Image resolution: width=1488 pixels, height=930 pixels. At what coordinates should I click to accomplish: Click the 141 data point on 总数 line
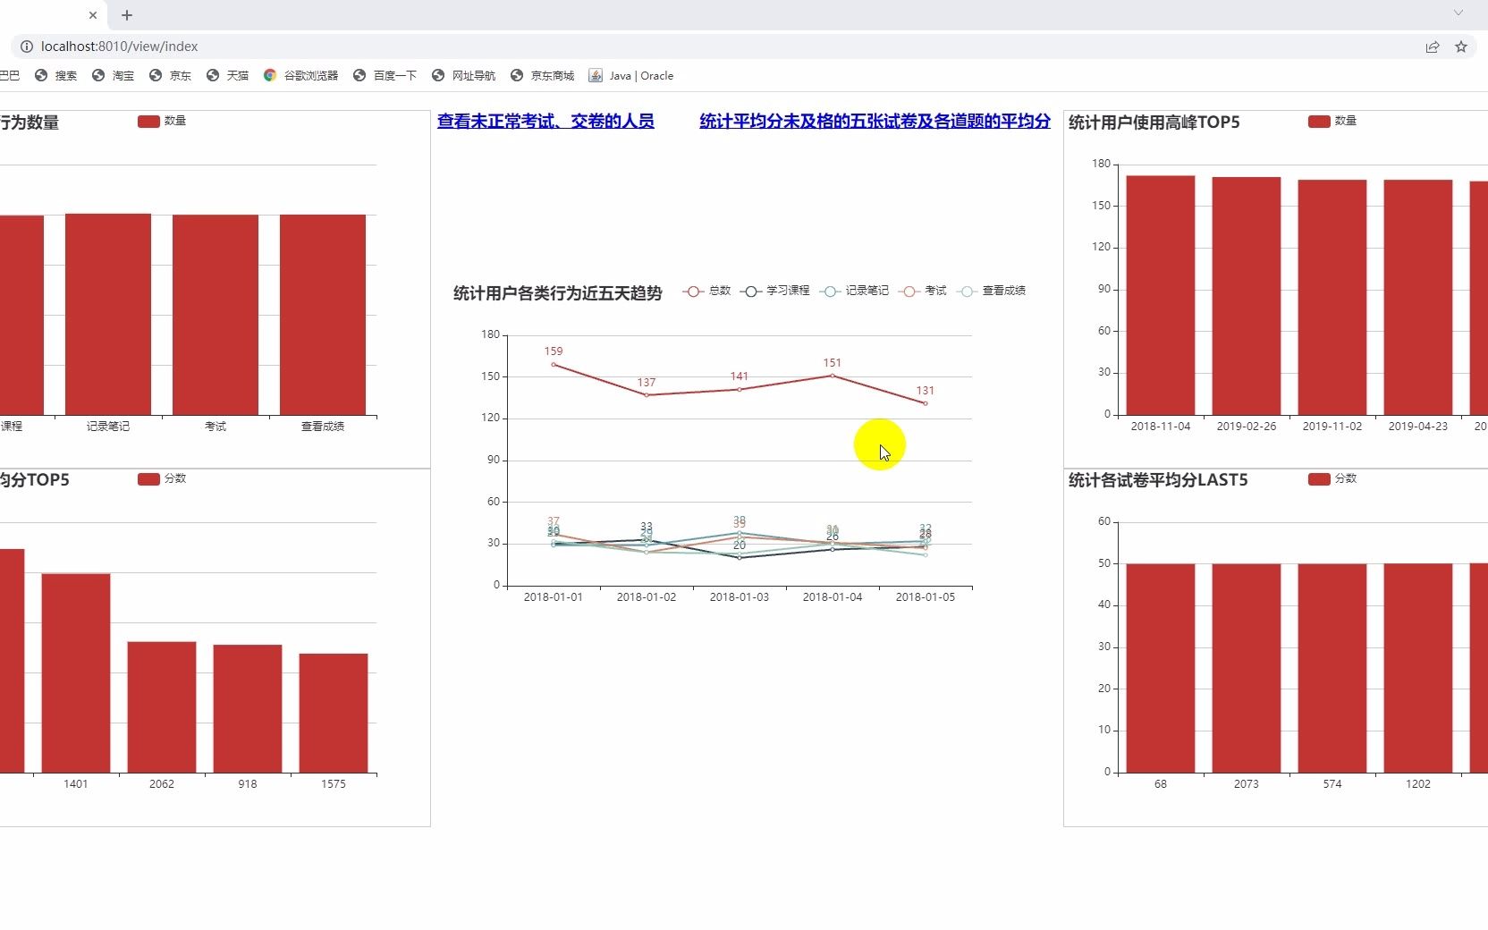[x=740, y=390]
